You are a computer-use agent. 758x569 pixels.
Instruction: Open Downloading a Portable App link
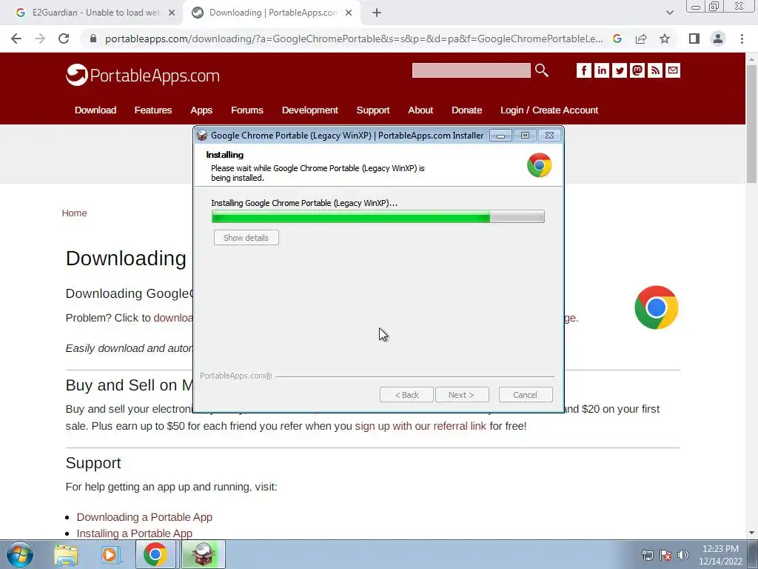(144, 516)
